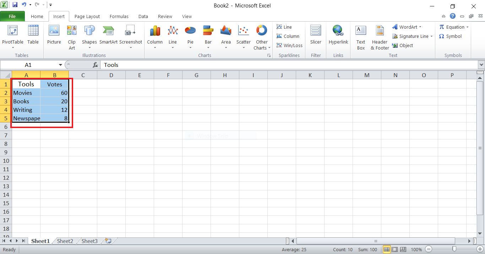Insert a Column sparkline
Screen dimensions: 485x254
click(288, 36)
